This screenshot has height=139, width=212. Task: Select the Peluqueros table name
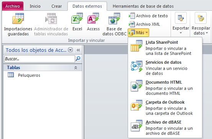click(29, 75)
